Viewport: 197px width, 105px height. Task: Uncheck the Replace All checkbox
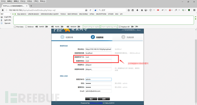coord(120,27)
